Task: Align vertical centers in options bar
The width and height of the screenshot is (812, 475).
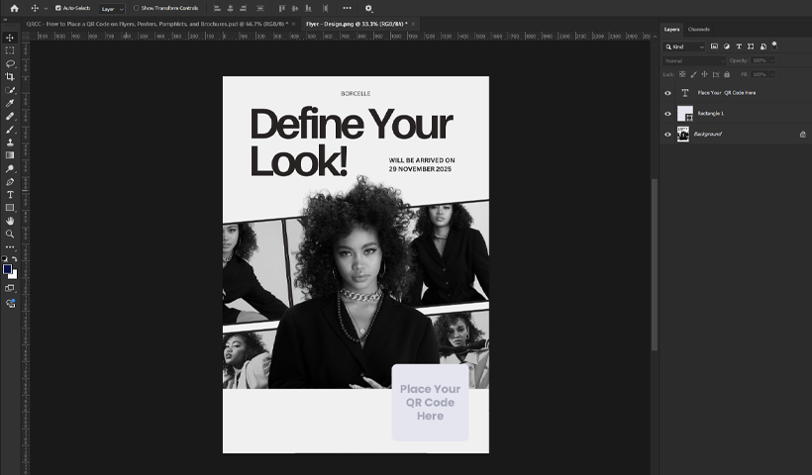Action: point(295,8)
